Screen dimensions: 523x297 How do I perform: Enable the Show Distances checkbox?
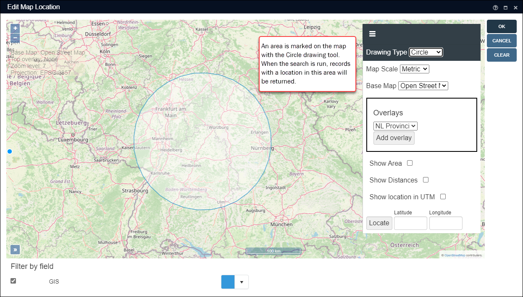426,180
